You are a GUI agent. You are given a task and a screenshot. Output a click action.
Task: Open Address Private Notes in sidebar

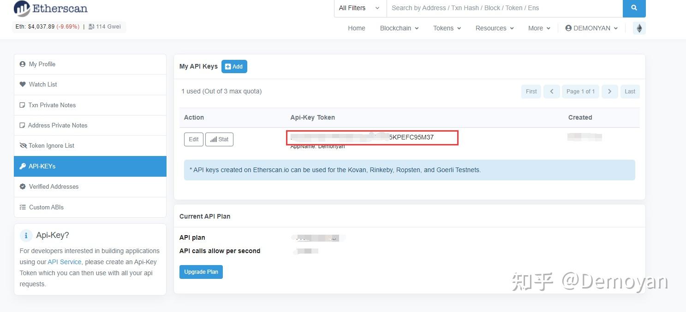click(90, 125)
